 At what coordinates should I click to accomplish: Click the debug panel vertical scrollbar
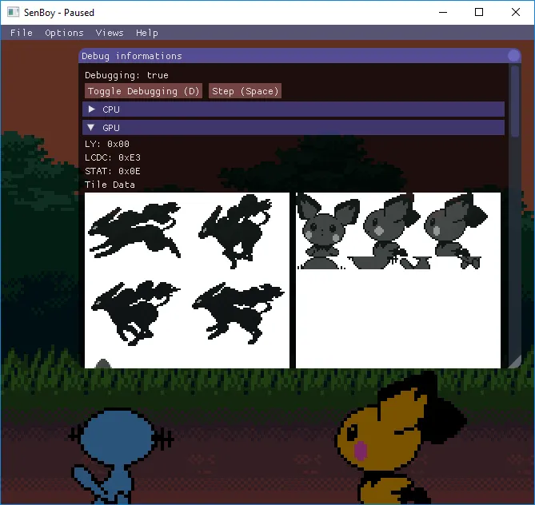[515, 101]
